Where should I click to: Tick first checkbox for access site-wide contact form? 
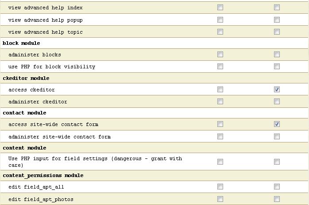click(220, 124)
